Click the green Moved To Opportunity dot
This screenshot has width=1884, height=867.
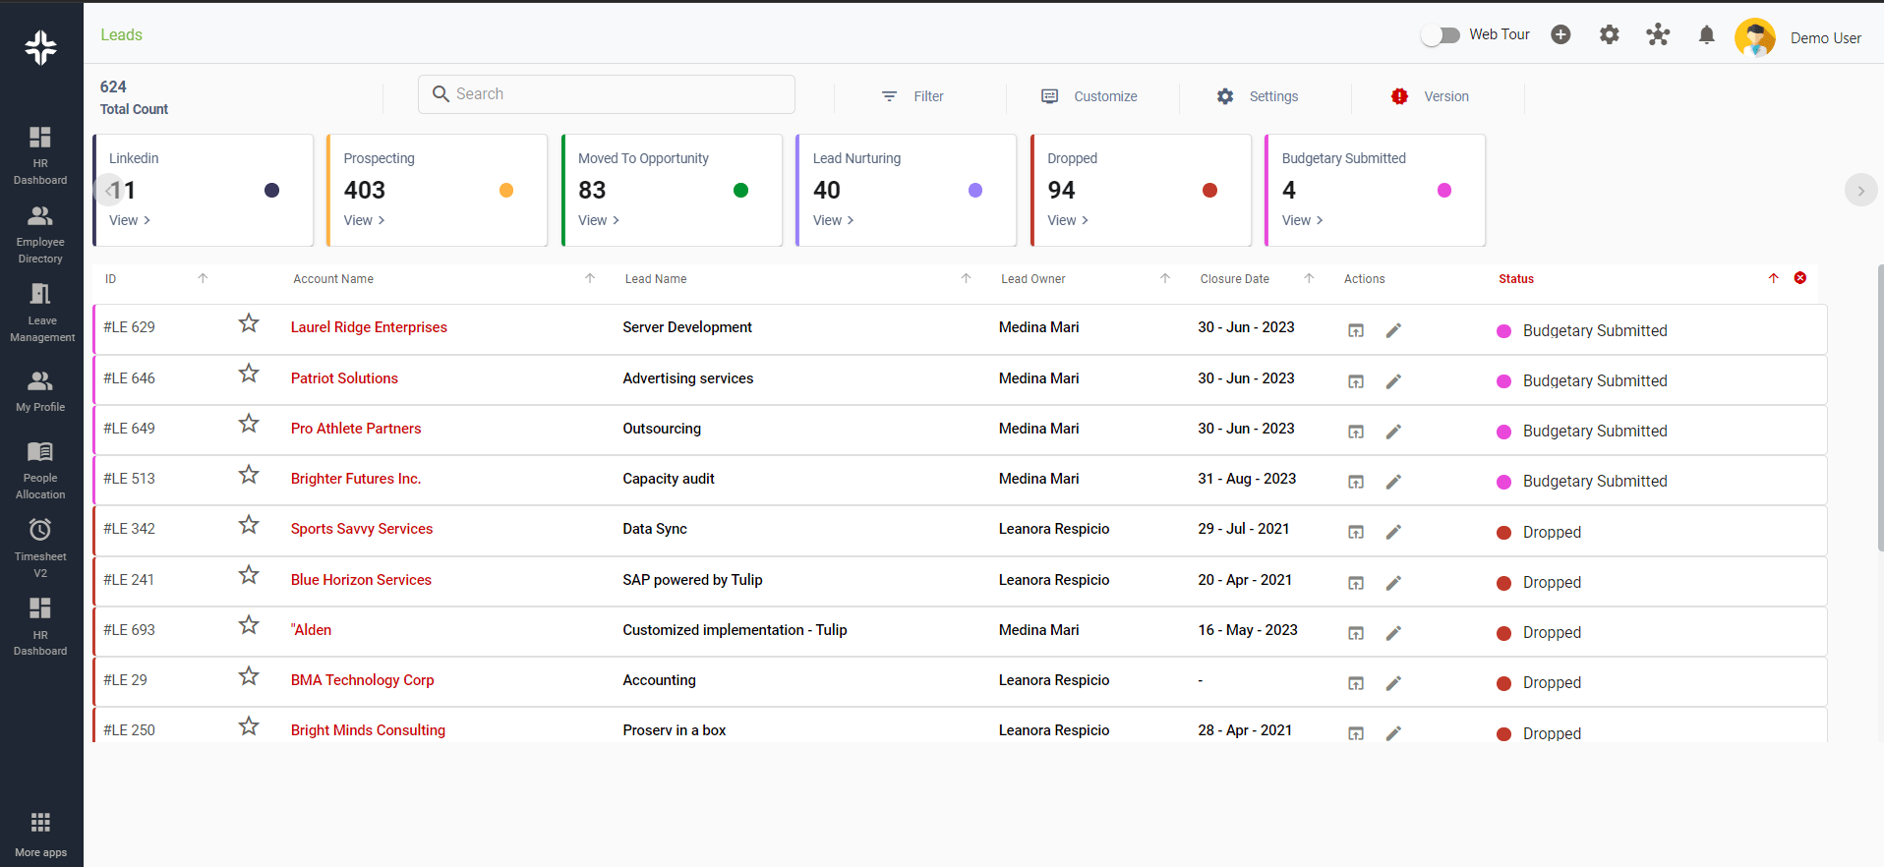point(741,191)
